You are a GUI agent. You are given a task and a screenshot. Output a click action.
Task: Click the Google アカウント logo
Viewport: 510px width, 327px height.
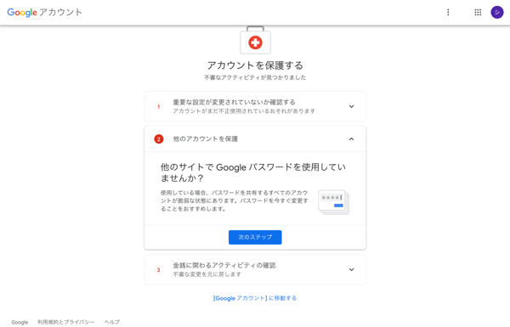coord(44,13)
